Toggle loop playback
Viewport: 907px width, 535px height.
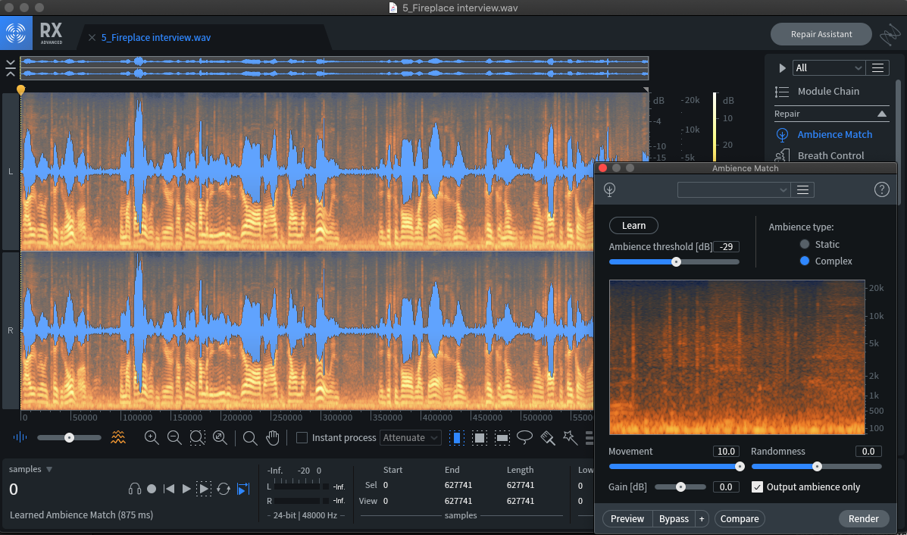224,489
